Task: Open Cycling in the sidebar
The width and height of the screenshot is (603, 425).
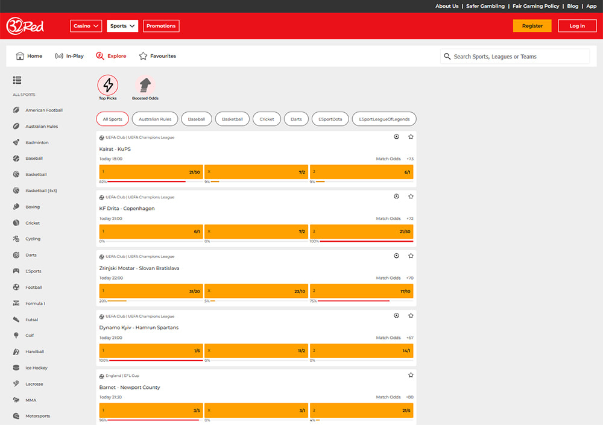Action: coord(27,239)
